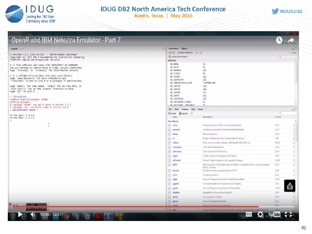Open the dichromat package link

click(x=177, y=152)
